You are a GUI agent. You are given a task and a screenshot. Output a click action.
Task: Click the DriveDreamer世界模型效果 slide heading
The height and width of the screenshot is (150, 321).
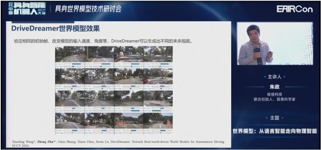point(55,28)
